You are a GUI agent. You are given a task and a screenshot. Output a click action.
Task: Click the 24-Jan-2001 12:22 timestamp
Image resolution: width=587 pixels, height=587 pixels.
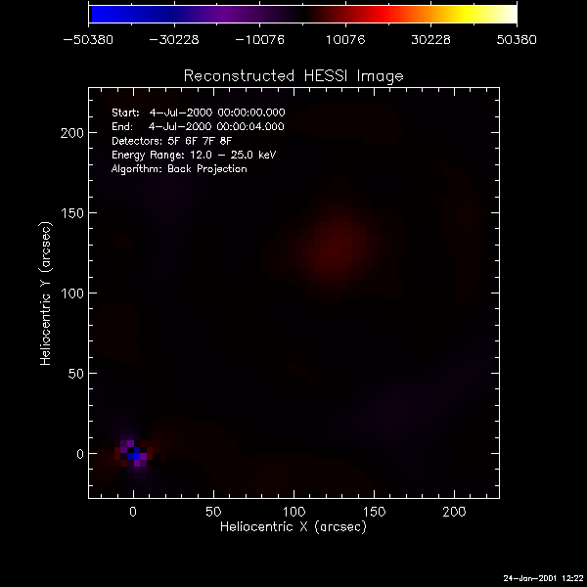coord(541,576)
